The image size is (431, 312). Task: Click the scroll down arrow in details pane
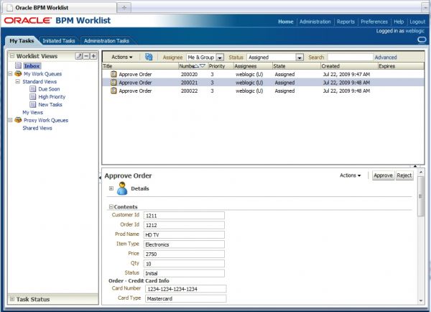(x=421, y=301)
